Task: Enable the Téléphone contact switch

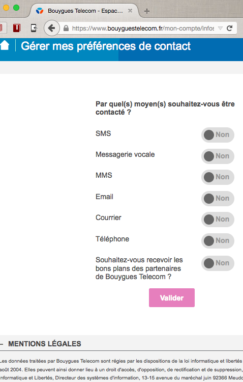Action: coord(218,241)
